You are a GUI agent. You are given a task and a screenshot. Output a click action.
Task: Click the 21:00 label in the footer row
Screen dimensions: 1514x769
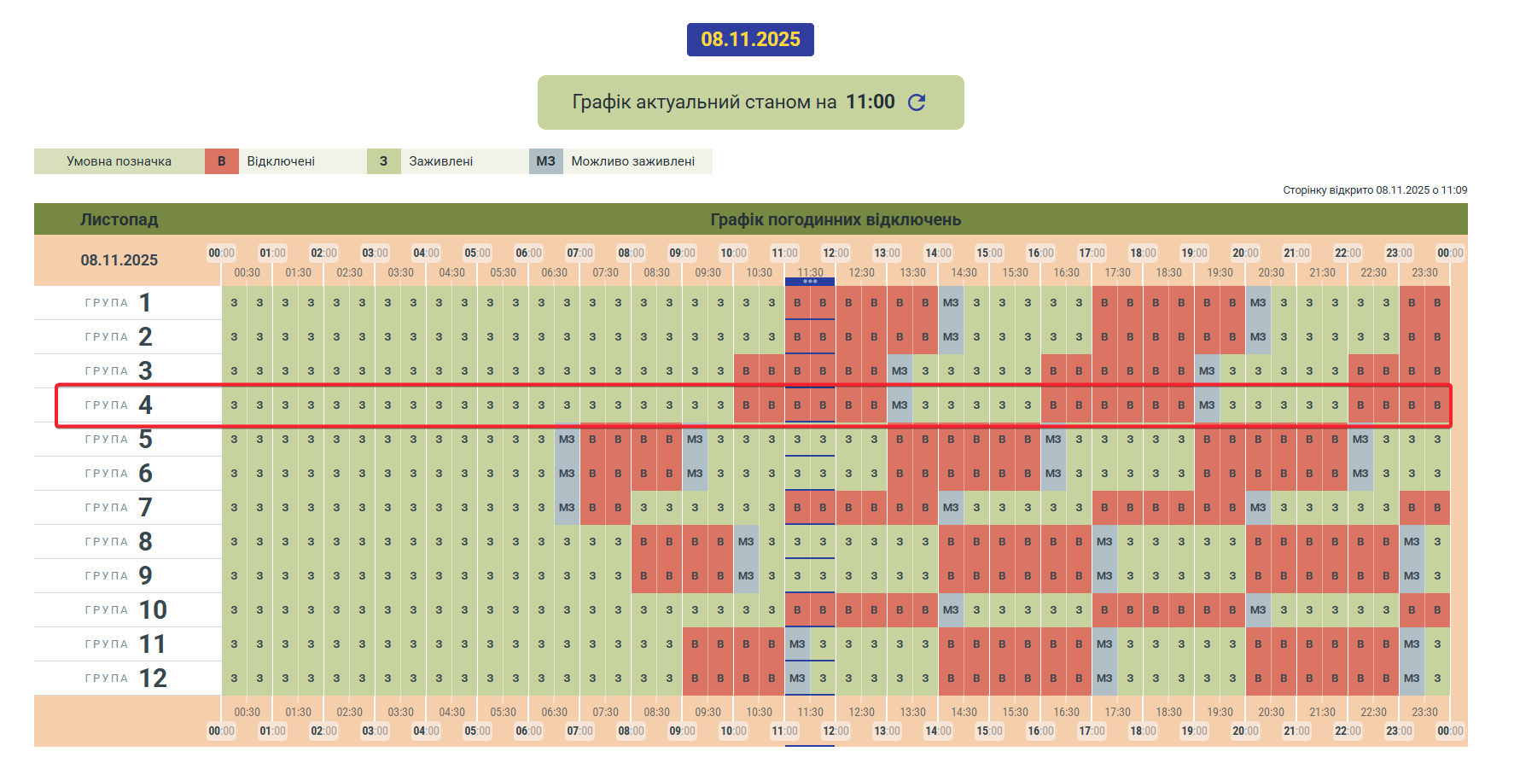(x=1296, y=731)
